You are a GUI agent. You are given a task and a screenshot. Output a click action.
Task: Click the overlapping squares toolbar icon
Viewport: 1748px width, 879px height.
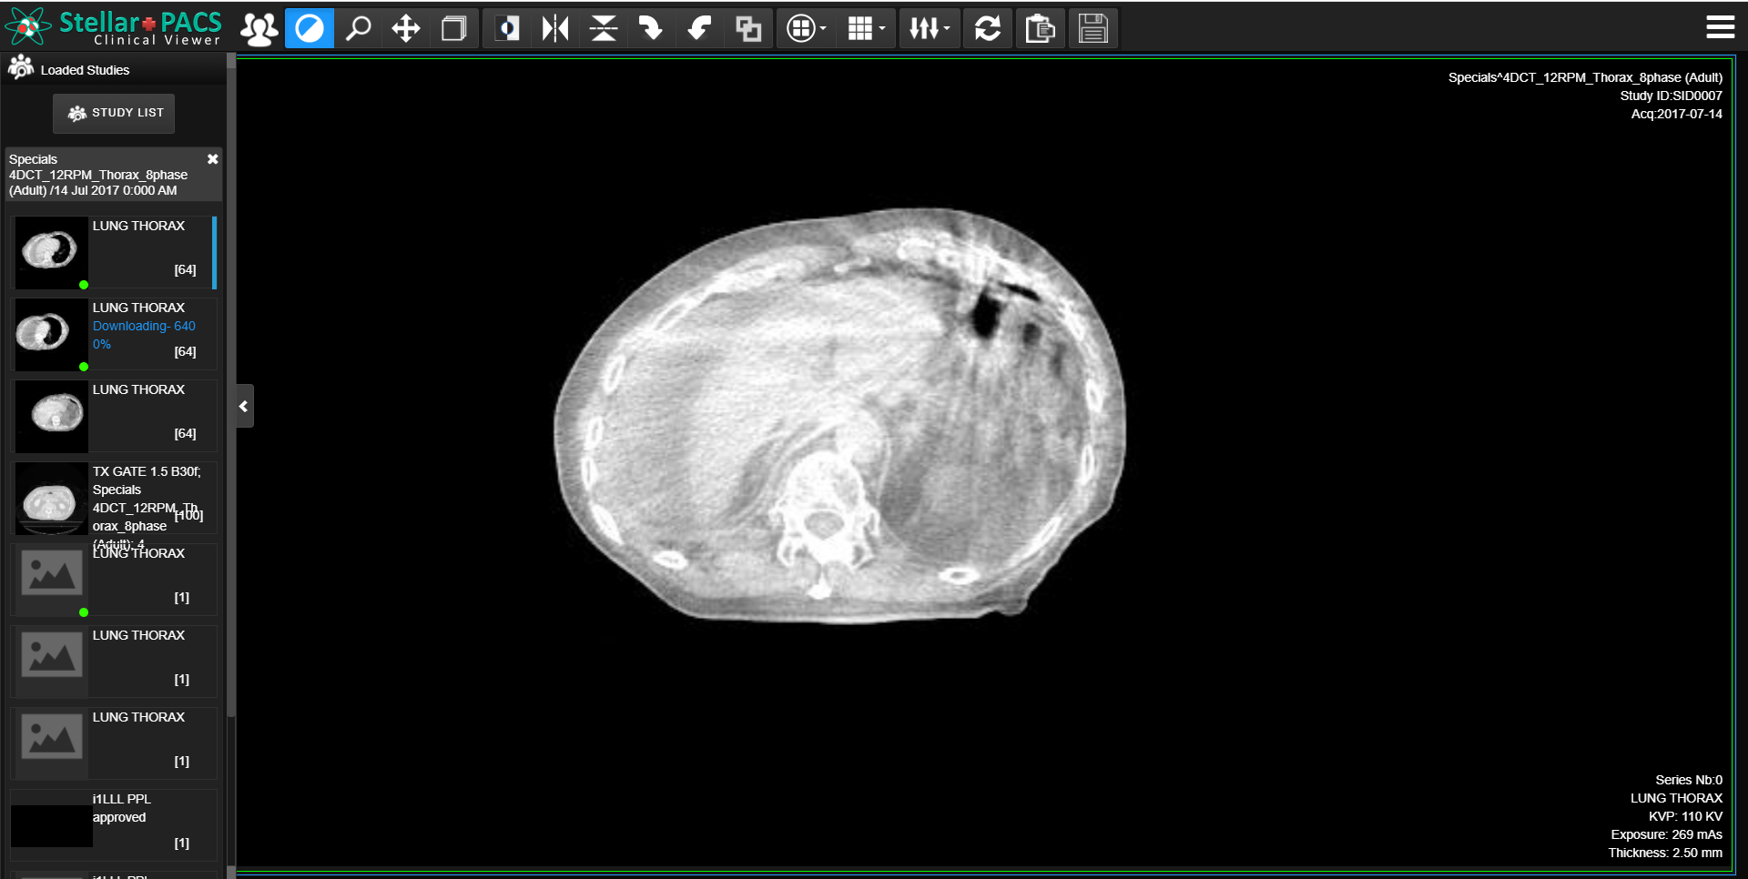(x=748, y=28)
